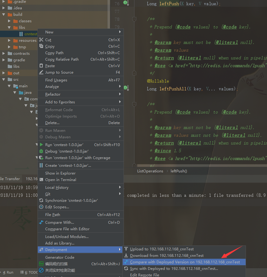
Task: Click the Download from 192.168.112.168_cnnTest icon
Action: tap(126, 255)
